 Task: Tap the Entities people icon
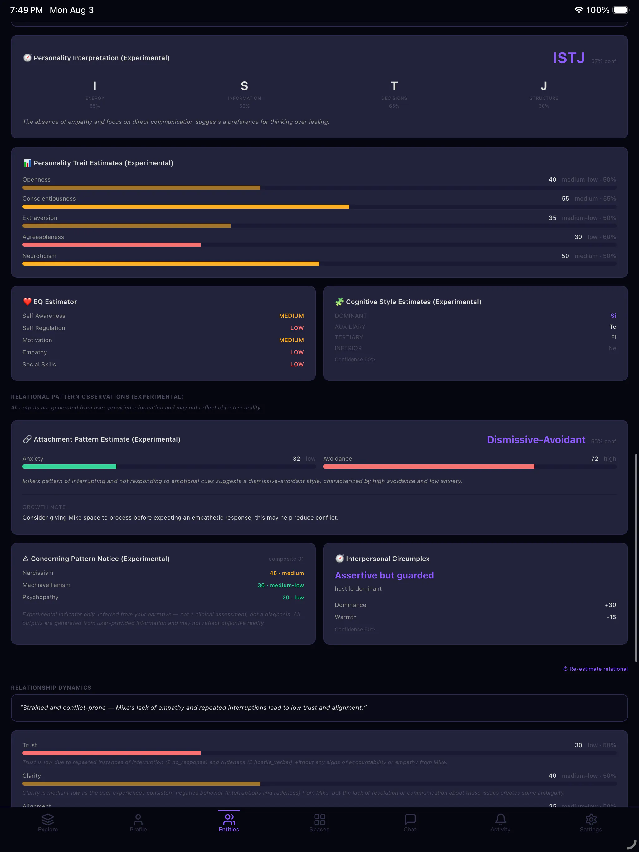[x=229, y=819]
